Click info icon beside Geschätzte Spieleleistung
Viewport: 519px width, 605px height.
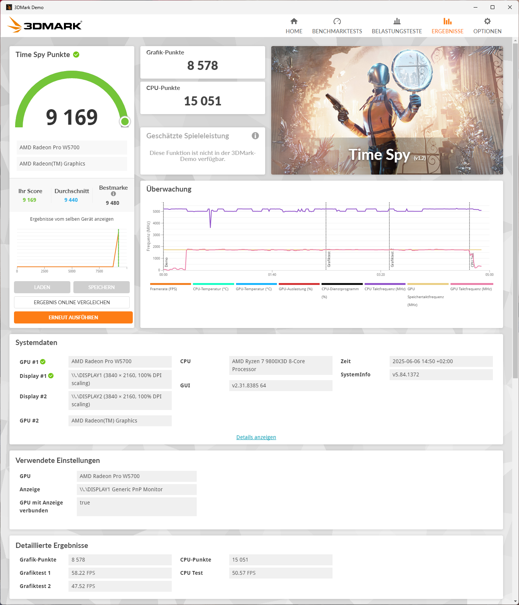tap(255, 136)
